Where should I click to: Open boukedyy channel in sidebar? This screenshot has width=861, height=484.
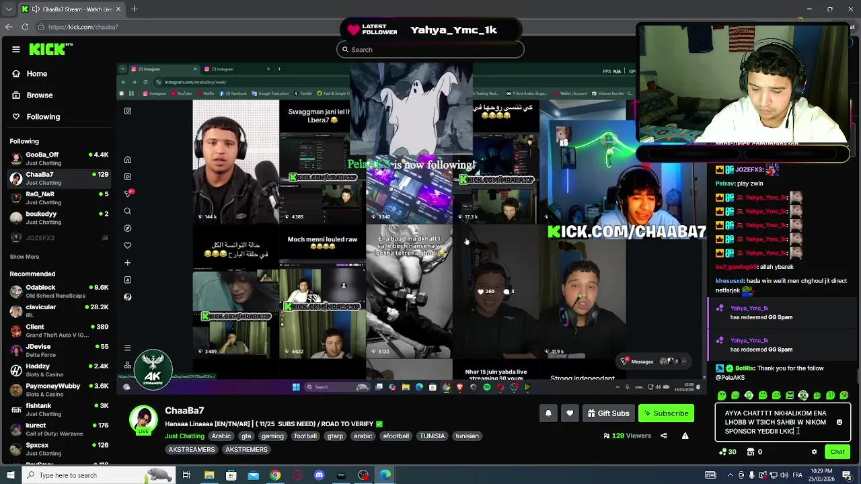tap(59, 218)
